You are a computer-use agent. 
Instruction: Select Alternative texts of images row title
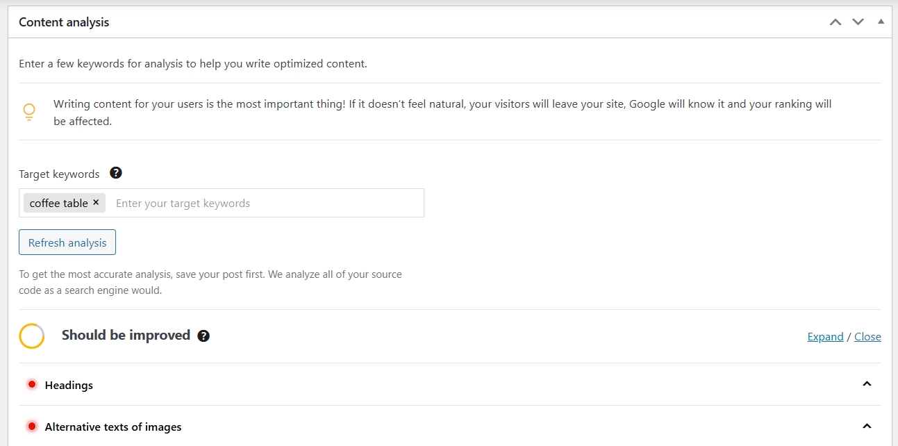pos(113,427)
